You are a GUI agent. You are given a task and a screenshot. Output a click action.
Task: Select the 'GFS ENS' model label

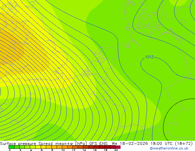click(x=98, y=144)
